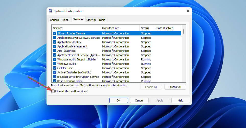Uncheck the App Readiness checkbox
Image resolution: width=246 pixels, height=128 pixels.
[54, 51]
